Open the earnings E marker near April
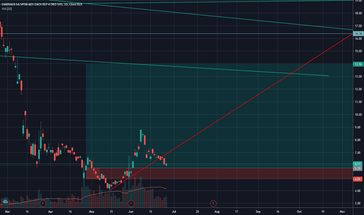Viewport: 364px width, 215px height. click(x=43, y=203)
